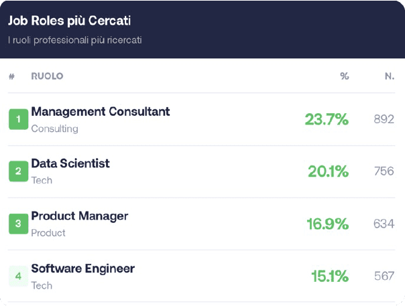Click the Consulting category label
This screenshot has width=405, height=306.
(54, 129)
